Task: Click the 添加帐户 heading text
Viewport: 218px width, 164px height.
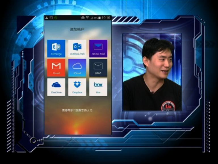Action: coord(77,29)
